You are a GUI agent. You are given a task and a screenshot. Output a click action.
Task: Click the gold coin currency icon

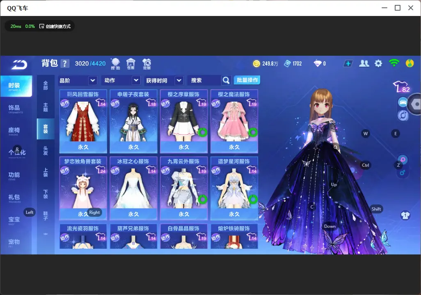tap(256, 64)
